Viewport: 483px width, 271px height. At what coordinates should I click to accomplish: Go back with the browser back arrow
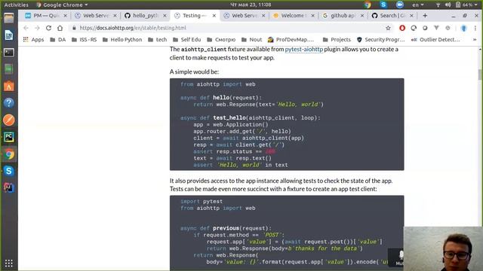tap(26, 28)
